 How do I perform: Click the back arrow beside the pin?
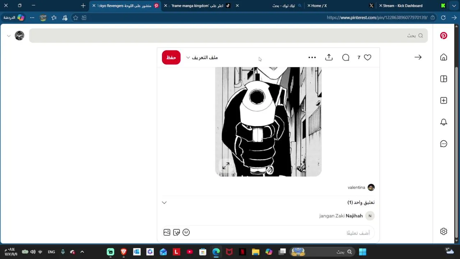point(418,57)
